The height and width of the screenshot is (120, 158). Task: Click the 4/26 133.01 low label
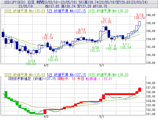tap(95, 49)
